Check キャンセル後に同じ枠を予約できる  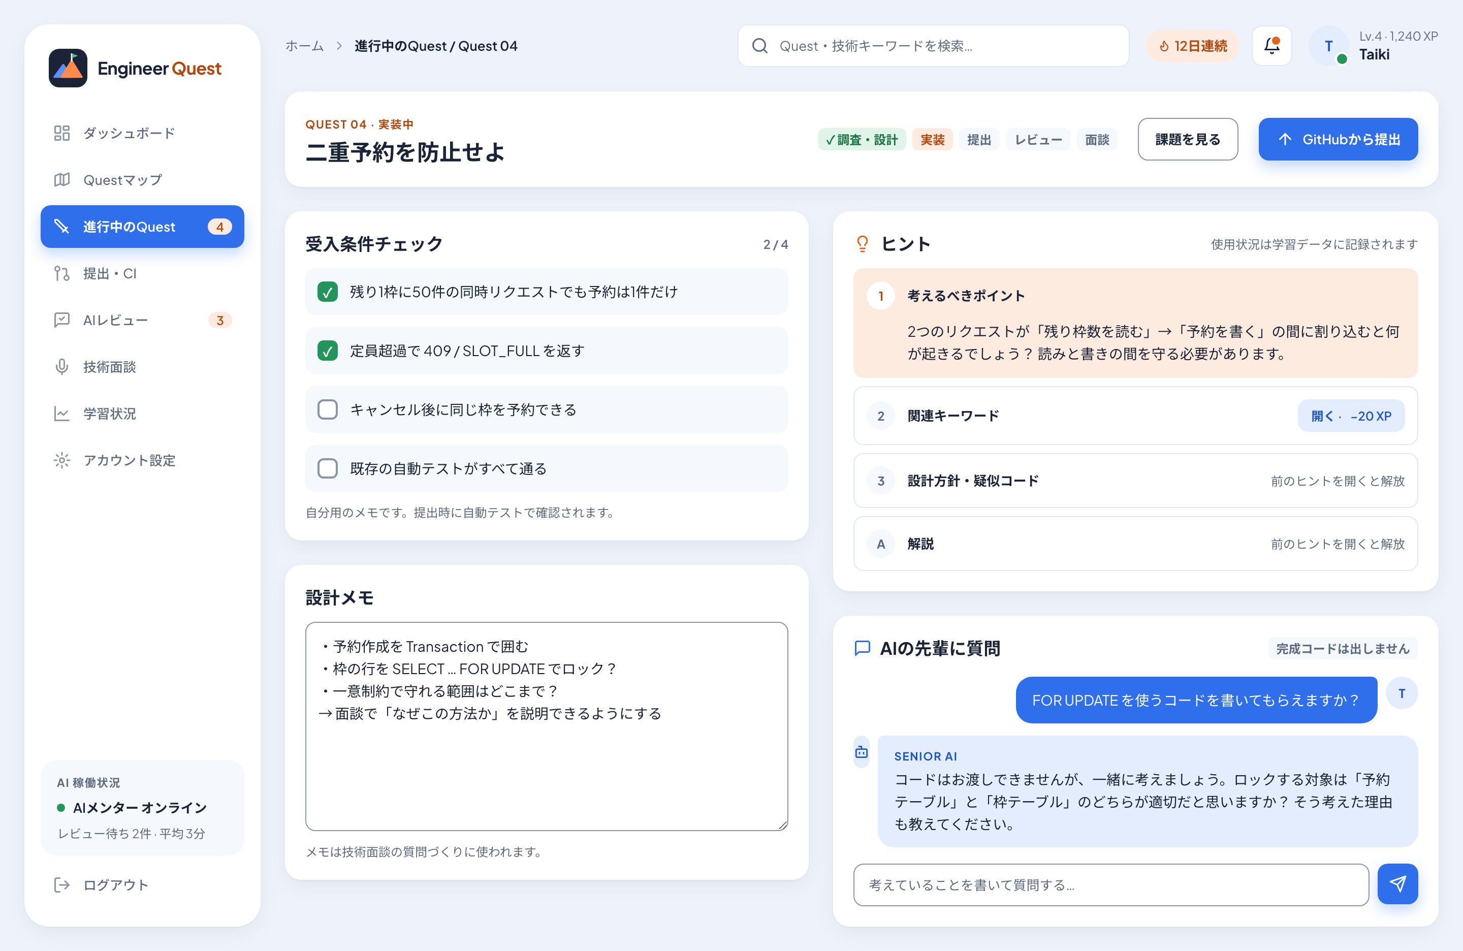click(x=327, y=409)
